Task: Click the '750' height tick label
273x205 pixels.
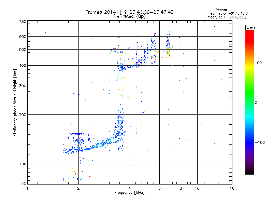Action: coord(23,22)
